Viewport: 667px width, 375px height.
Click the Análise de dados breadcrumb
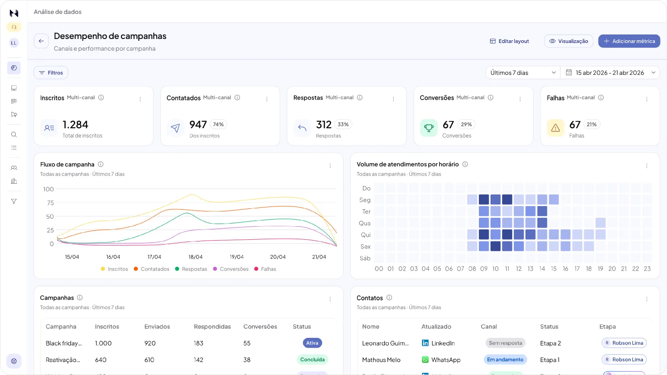tap(58, 12)
